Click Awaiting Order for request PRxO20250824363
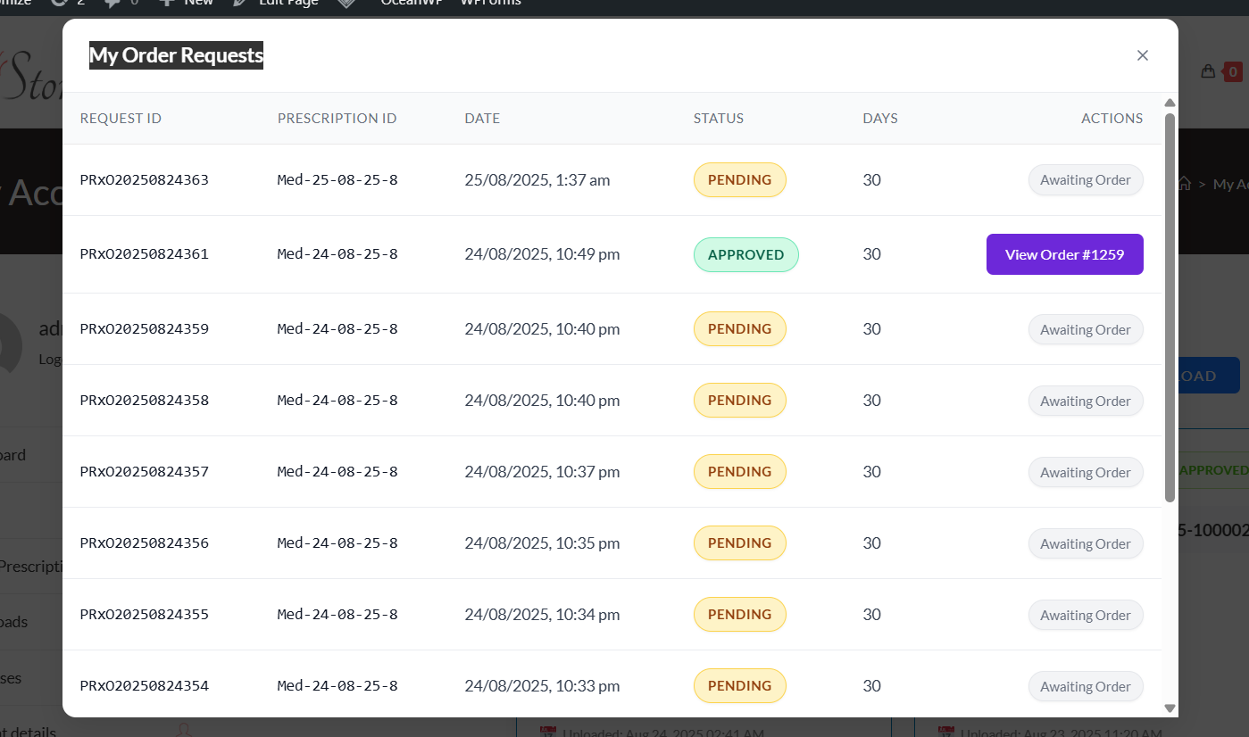 1085,180
